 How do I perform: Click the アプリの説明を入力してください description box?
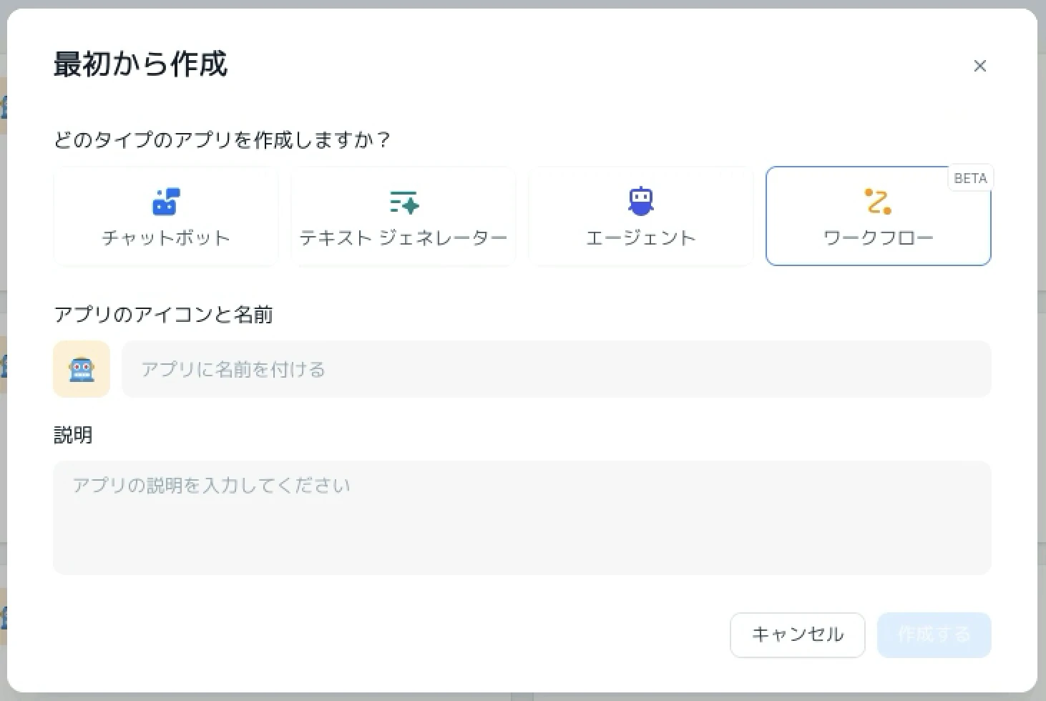[x=522, y=518]
